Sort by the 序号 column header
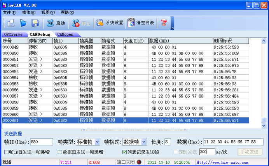 tap(15, 41)
